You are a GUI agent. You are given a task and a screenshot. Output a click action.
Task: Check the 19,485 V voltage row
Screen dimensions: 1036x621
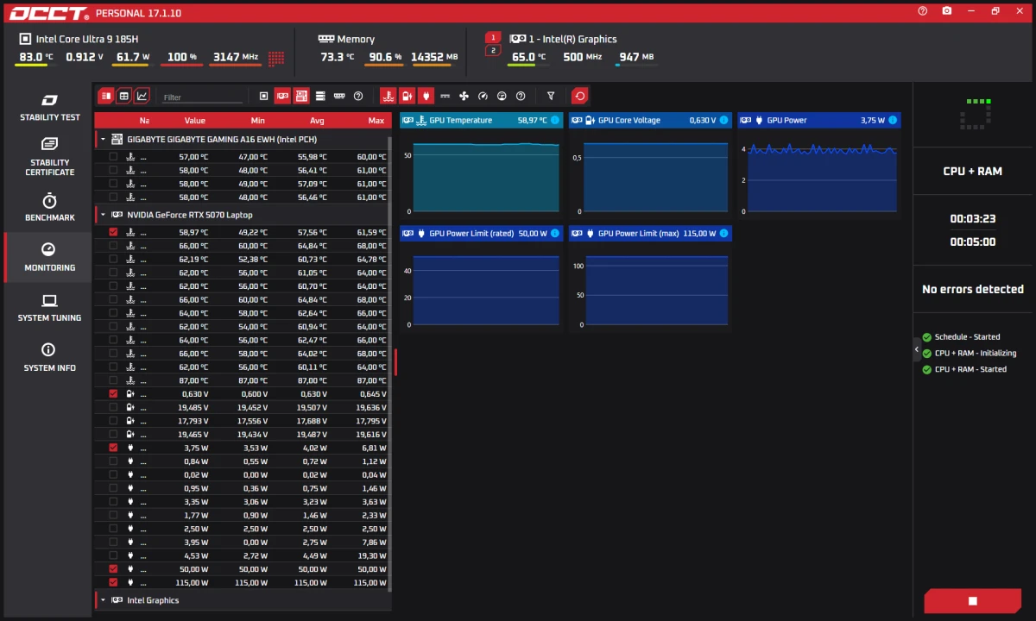[113, 407]
